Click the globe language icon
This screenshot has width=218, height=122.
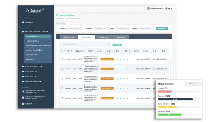[x=166, y=8]
